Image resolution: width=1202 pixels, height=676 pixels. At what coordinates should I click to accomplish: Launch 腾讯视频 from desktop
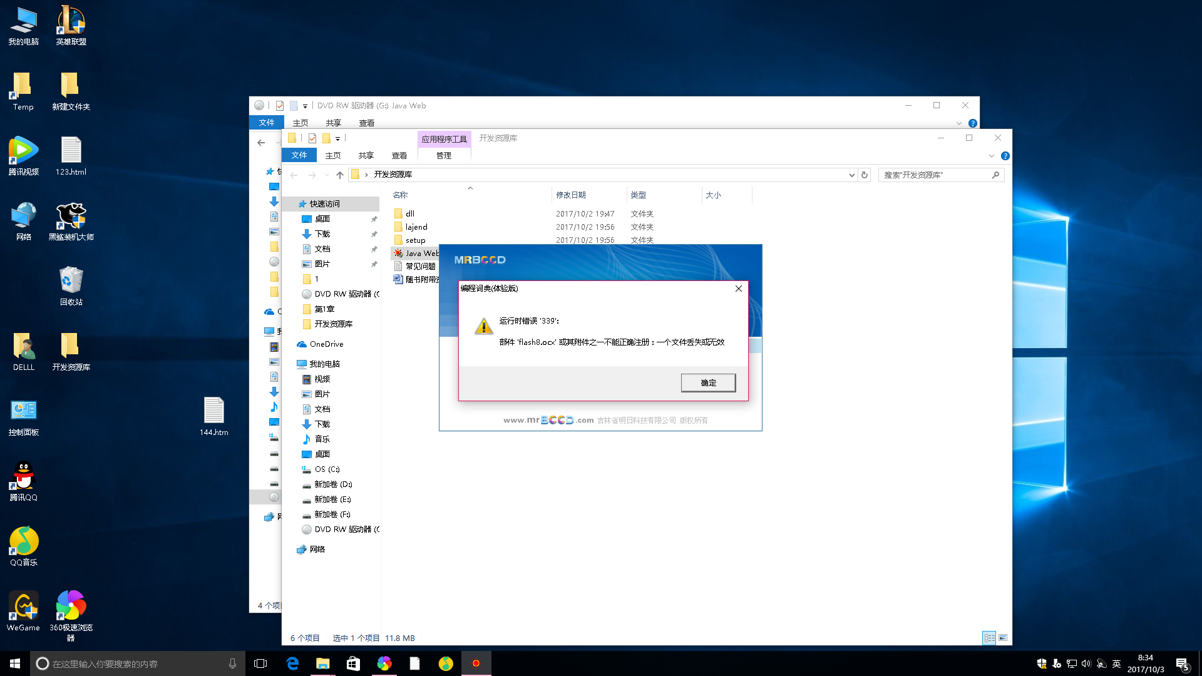(x=24, y=156)
